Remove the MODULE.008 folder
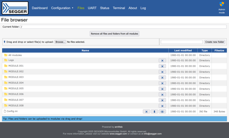The width and height of the screenshot is (229, 138). 162,106
